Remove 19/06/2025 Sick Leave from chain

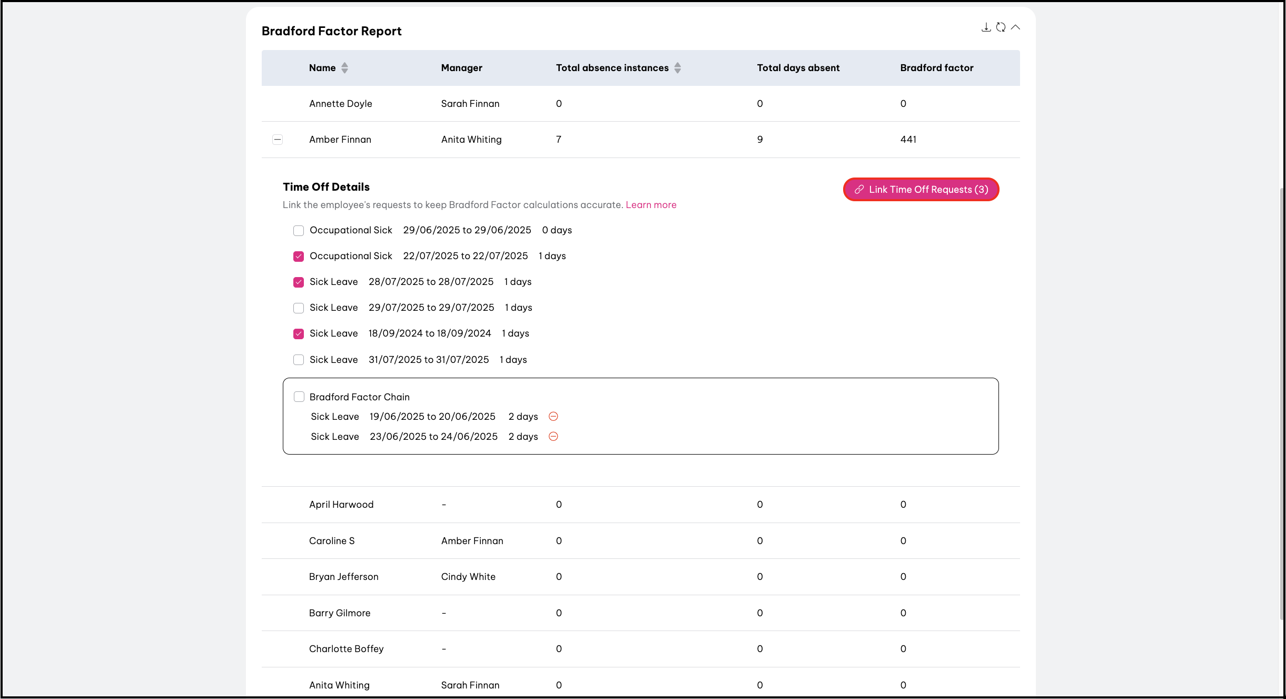553,417
